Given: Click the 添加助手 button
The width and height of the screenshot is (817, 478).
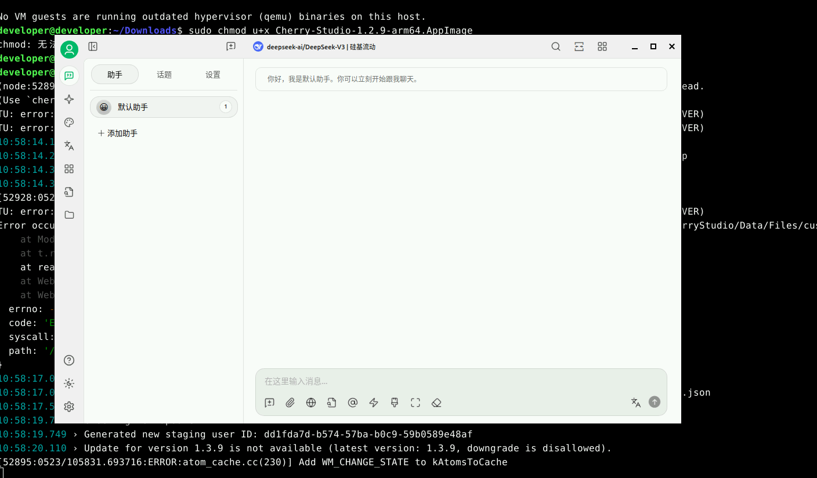Looking at the screenshot, I should [118, 133].
